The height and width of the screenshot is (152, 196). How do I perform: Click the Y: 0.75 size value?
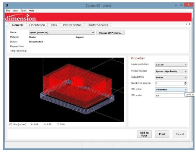tap(48, 124)
